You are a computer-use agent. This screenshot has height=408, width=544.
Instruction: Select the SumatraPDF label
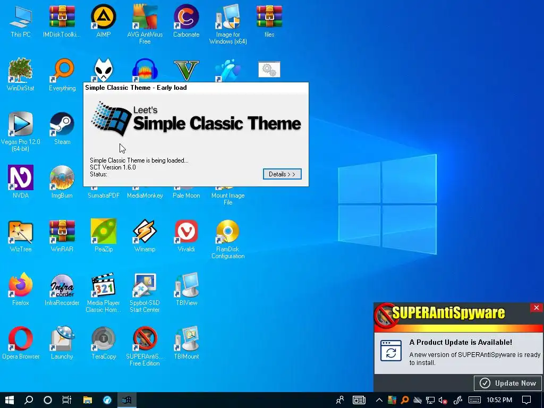104,195
